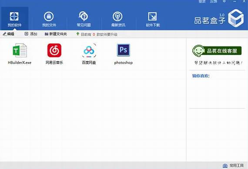Minimize the 品茗盒子 window

point(235,1)
